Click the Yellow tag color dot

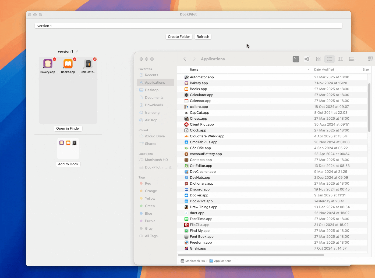pyautogui.click(x=141, y=199)
